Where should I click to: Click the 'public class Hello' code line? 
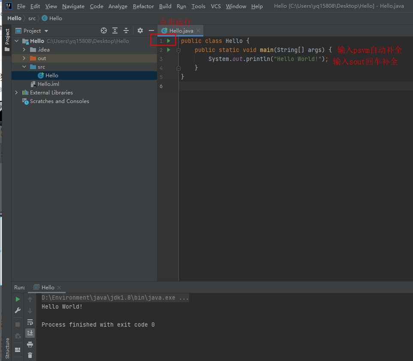(x=215, y=41)
